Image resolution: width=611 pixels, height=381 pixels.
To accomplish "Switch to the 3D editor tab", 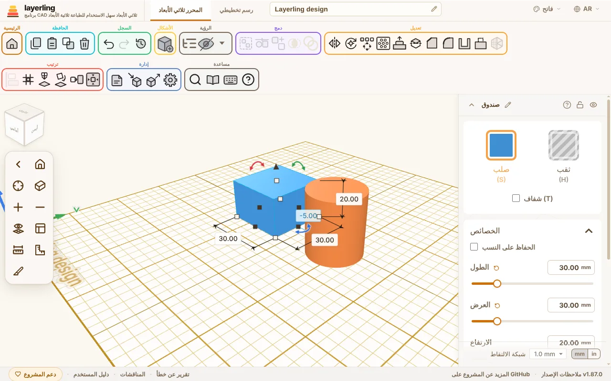I will coord(180,10).
